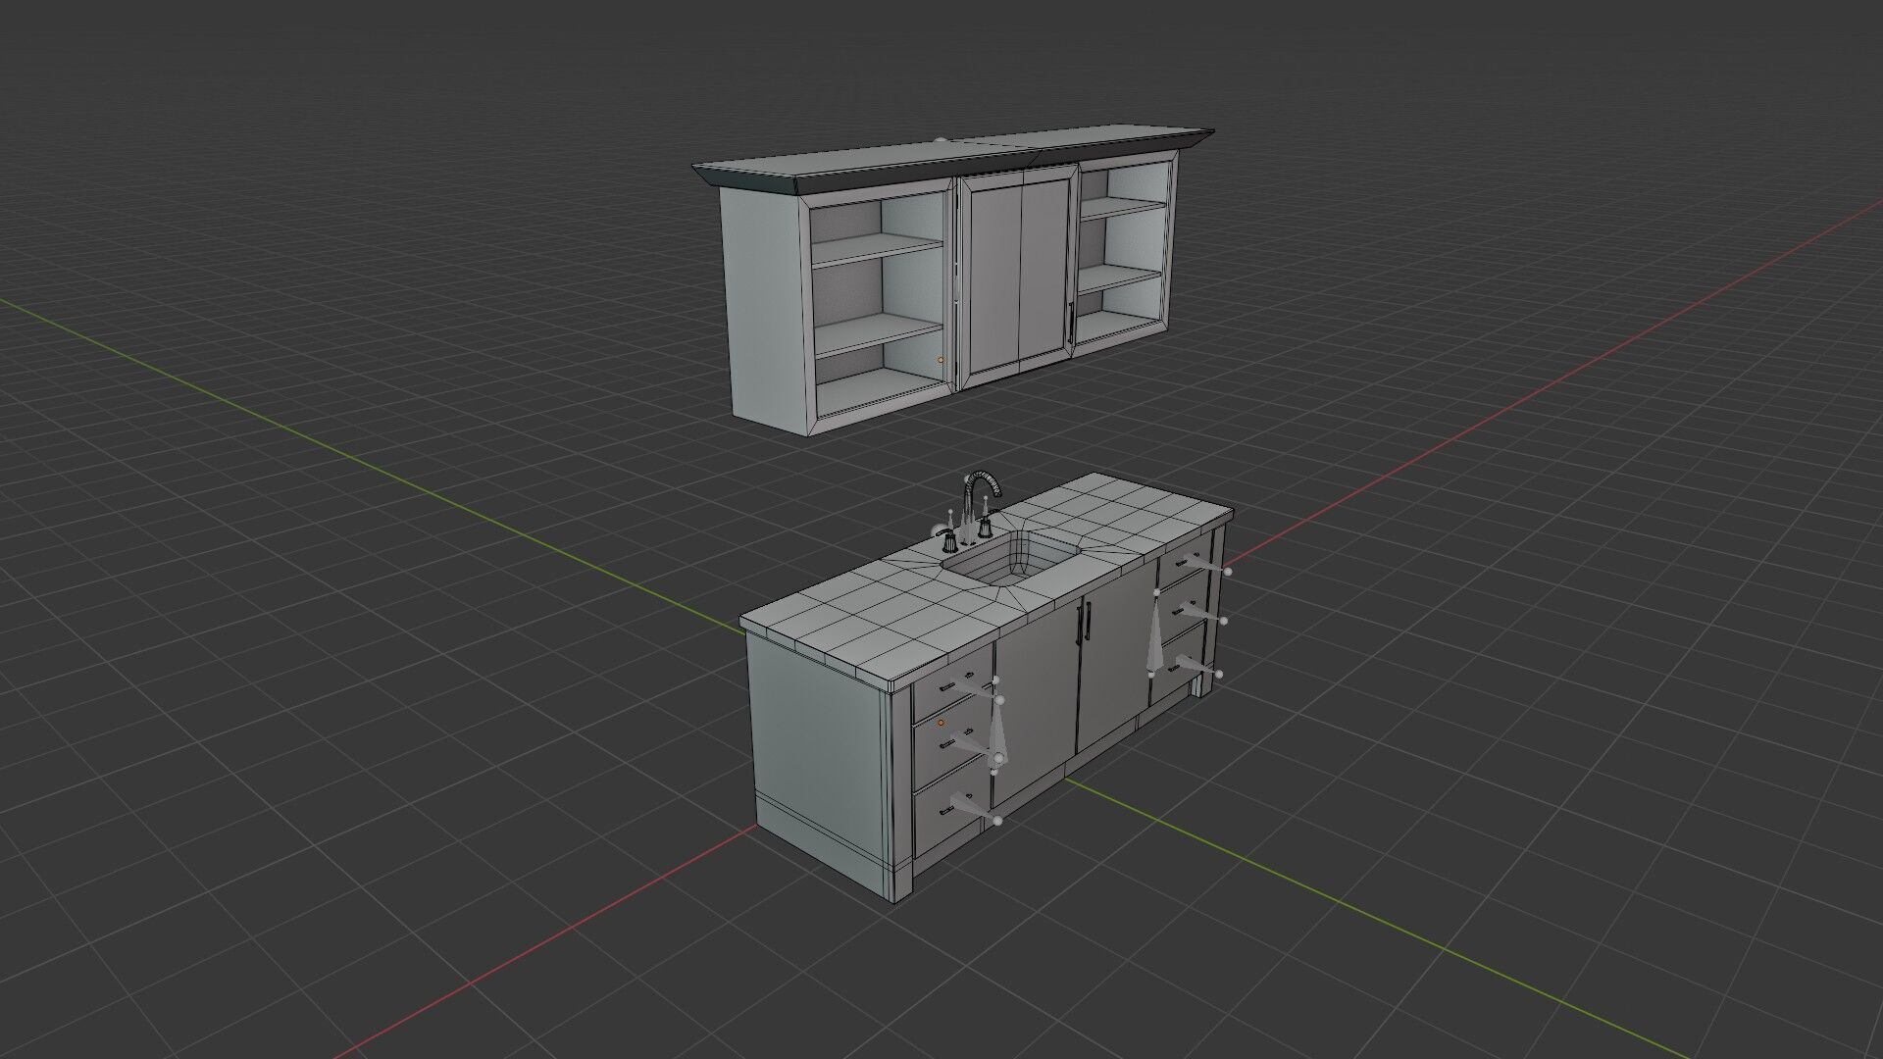Viewport: 1883px width, 1059px height.
Task: Click the small sphere on top of upper cabinet
Action: pyautogui.click(x=941, y=139)
